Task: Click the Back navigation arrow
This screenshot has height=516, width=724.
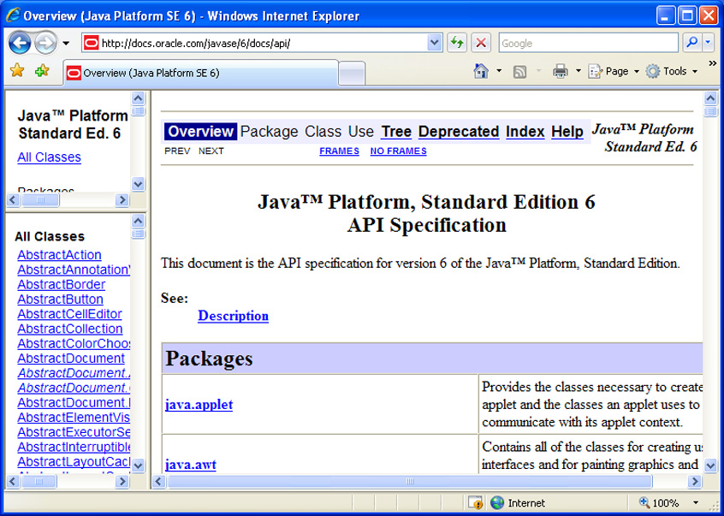Action: click(19, 43)
